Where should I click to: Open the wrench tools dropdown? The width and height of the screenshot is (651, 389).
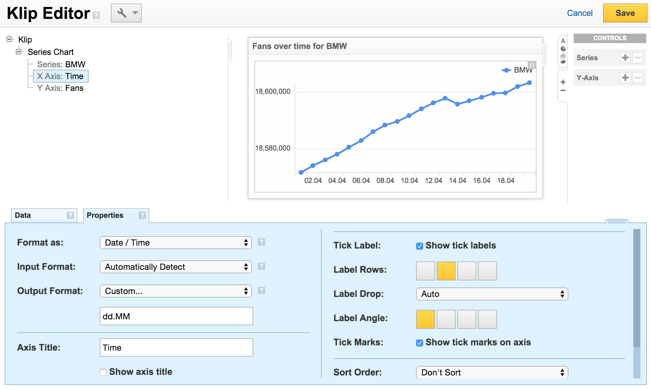pyautogui.click(x=126, y=13)
